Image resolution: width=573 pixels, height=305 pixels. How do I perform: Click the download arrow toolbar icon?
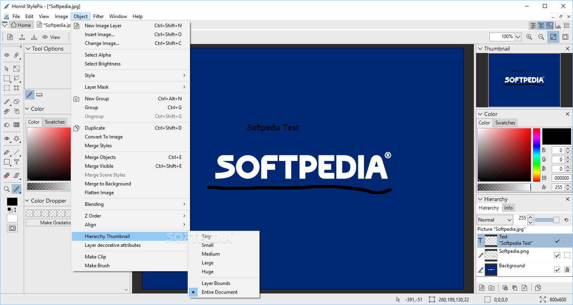pos(34,37)
